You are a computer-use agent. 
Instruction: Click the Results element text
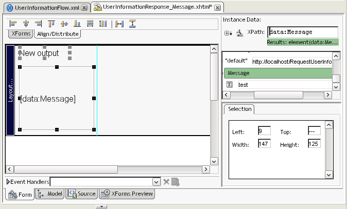click(303, 42)
